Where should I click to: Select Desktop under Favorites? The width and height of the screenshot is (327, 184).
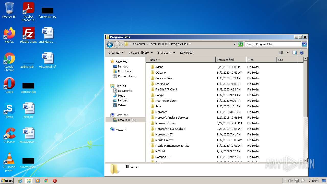pyautogui.click(x=123, y=66)
